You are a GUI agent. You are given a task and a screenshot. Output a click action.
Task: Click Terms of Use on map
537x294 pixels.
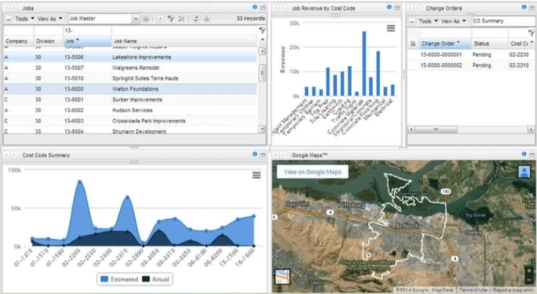point(473,290)
